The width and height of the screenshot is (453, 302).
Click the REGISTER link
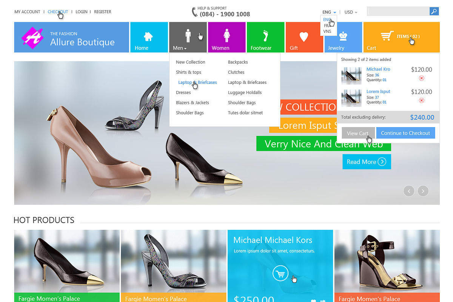tap(103, 12)
